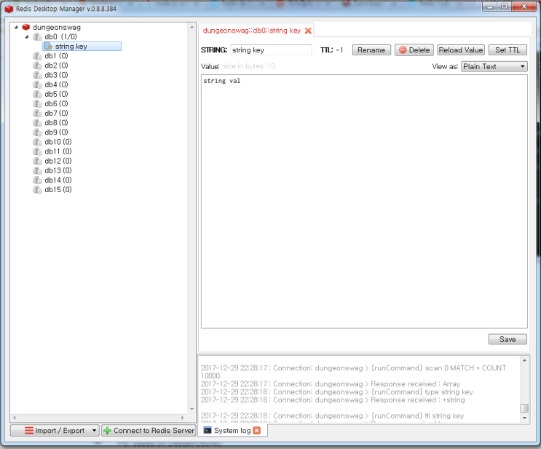Viewport: 541px width, 449px height.
Task: Click the STRING key name input field
Action: pos(271,50)
